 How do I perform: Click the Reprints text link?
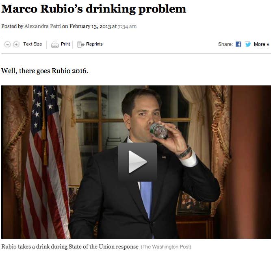[x=94, y=44]
